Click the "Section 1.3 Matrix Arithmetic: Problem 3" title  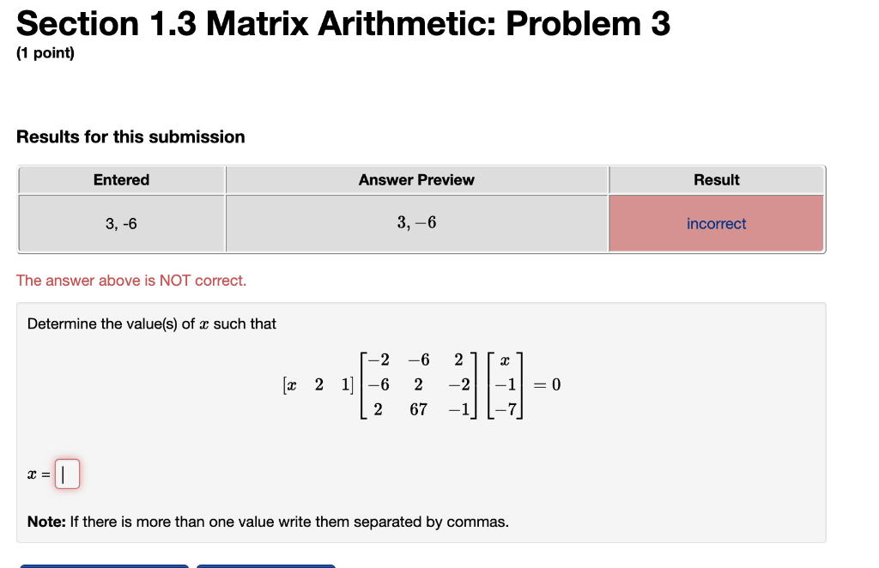343,23
